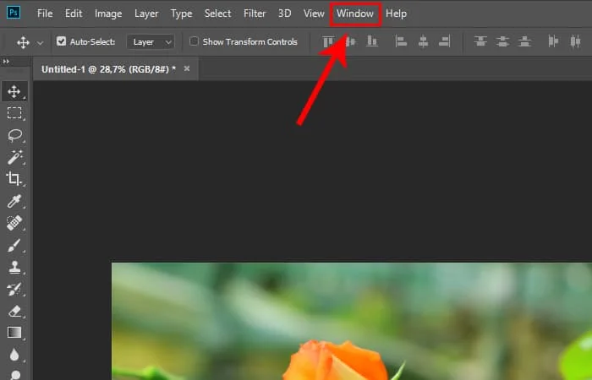Click Align right edges icon

[x=444, y=41]
